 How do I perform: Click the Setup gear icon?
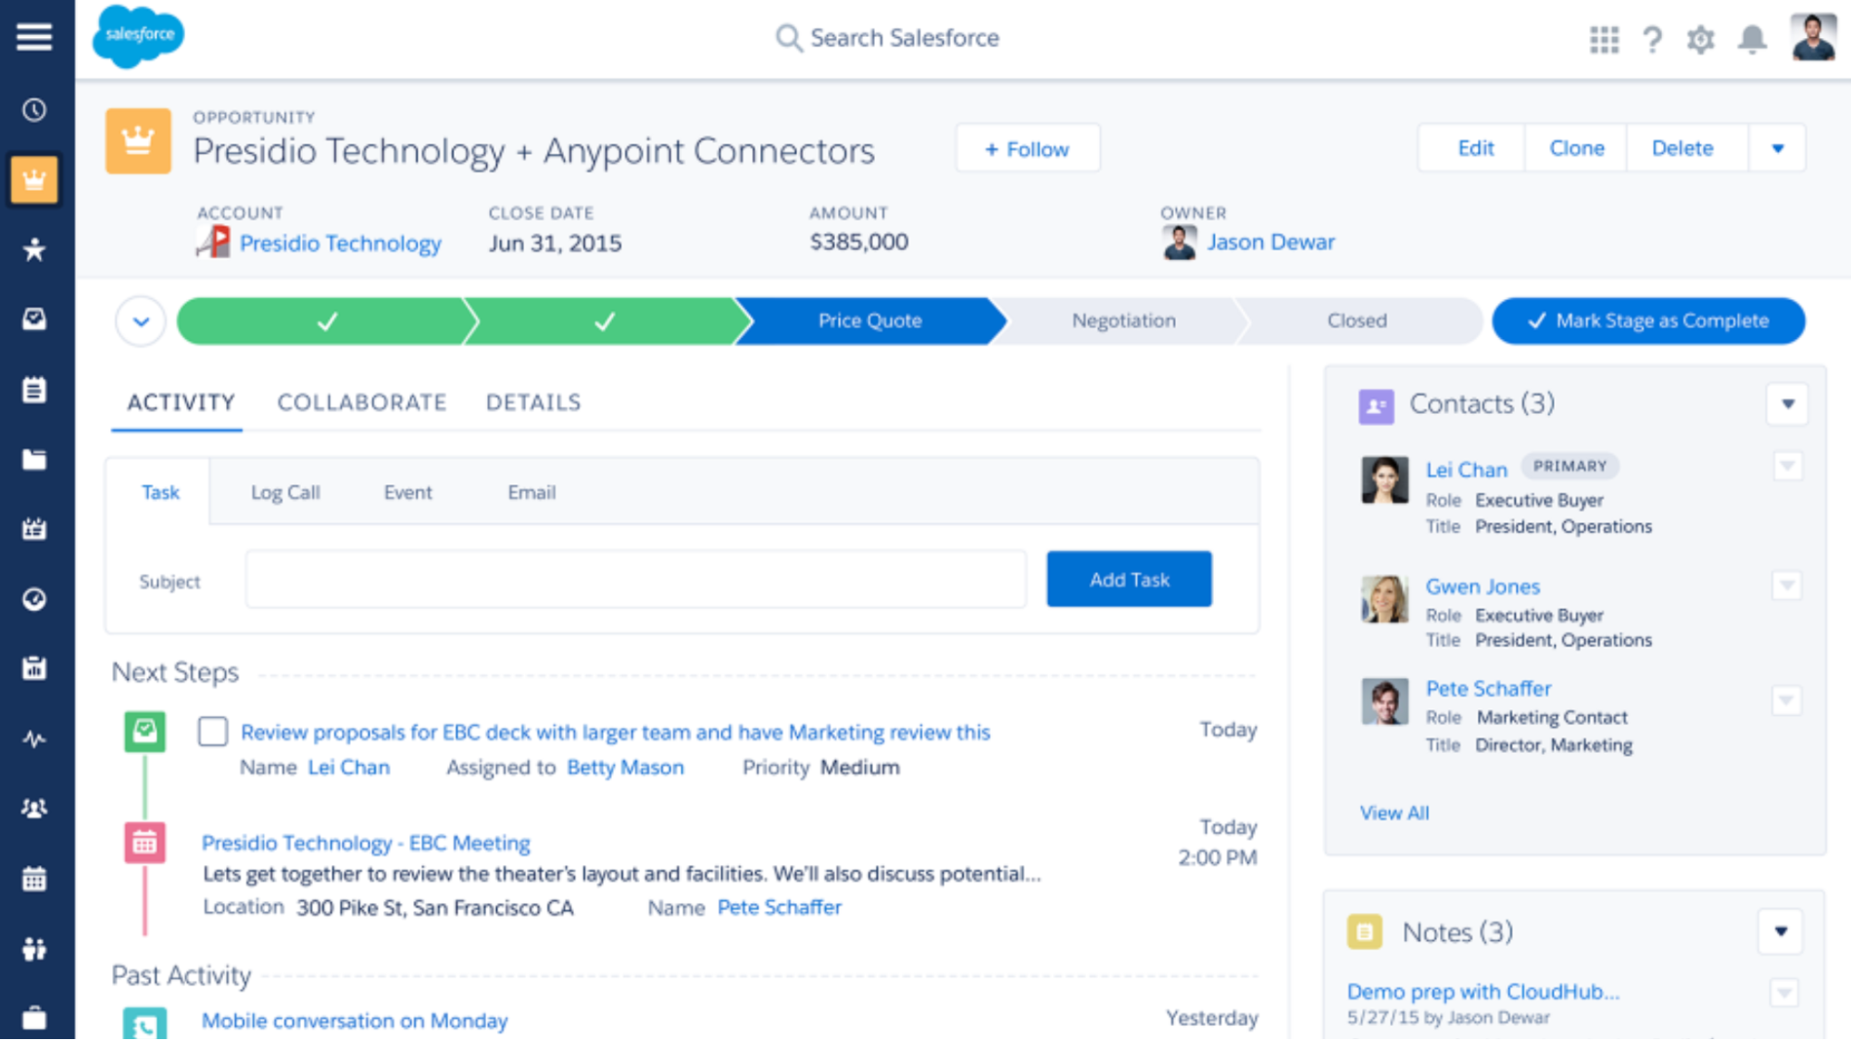tap(1701, 38)
